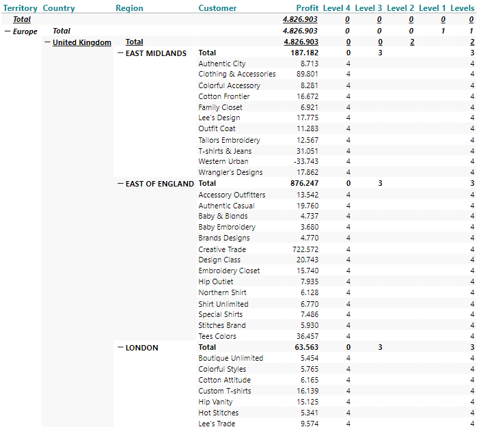
Task: Select customer Cotton Attitude
Action: [225, 380]
